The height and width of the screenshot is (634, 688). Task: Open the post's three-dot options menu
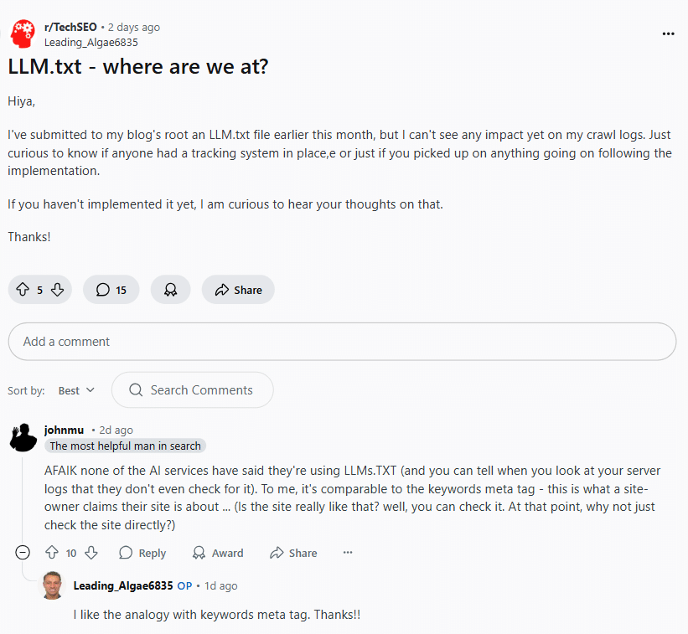point(668,34)
